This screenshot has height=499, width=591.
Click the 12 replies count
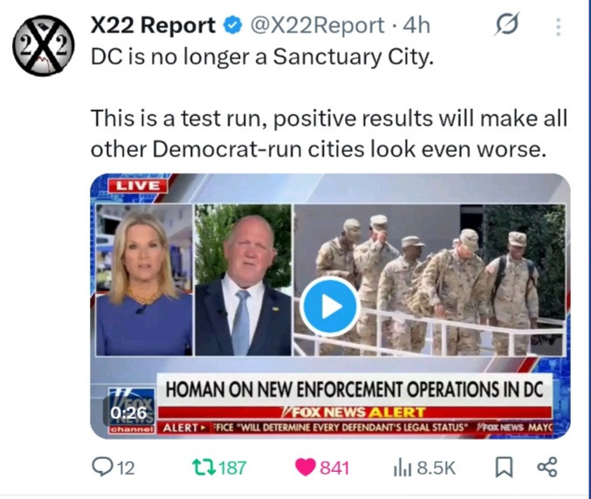click(126, 468)
